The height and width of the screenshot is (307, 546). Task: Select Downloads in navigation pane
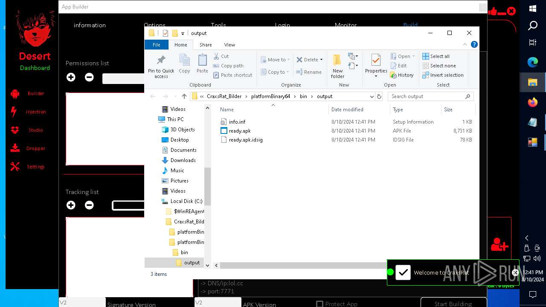pos(183,160)
